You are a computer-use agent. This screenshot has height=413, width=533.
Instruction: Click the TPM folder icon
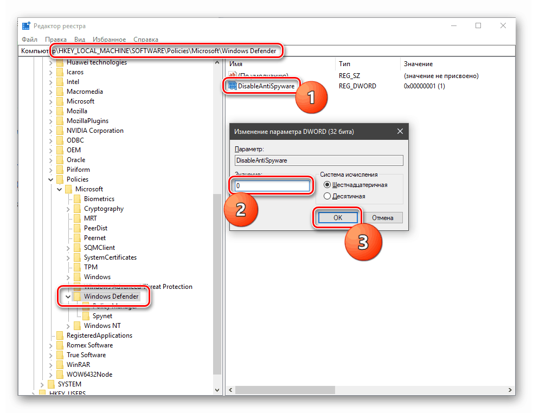click(77, 267)
